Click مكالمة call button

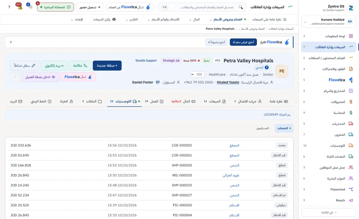(80, 66)
